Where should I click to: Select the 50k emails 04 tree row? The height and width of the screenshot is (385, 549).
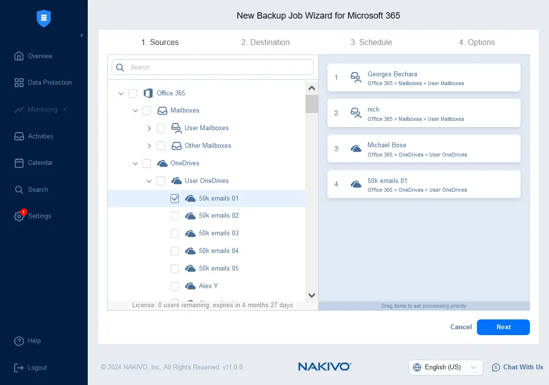tap(206, 251)
